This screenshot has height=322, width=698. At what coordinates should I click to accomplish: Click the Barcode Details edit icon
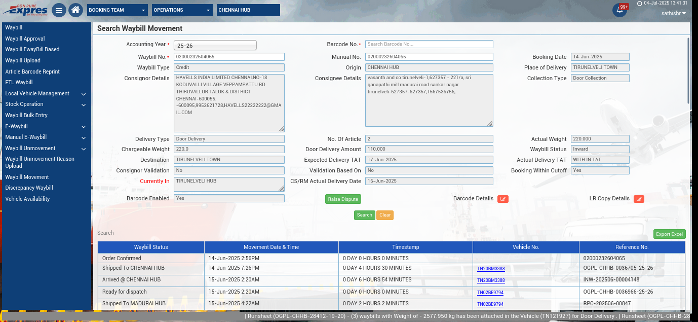(502, 199)
